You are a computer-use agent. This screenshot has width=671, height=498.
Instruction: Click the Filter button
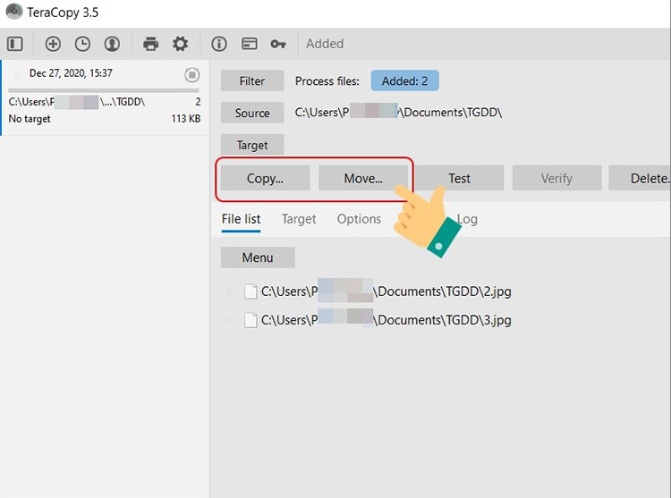coord(252,80)
